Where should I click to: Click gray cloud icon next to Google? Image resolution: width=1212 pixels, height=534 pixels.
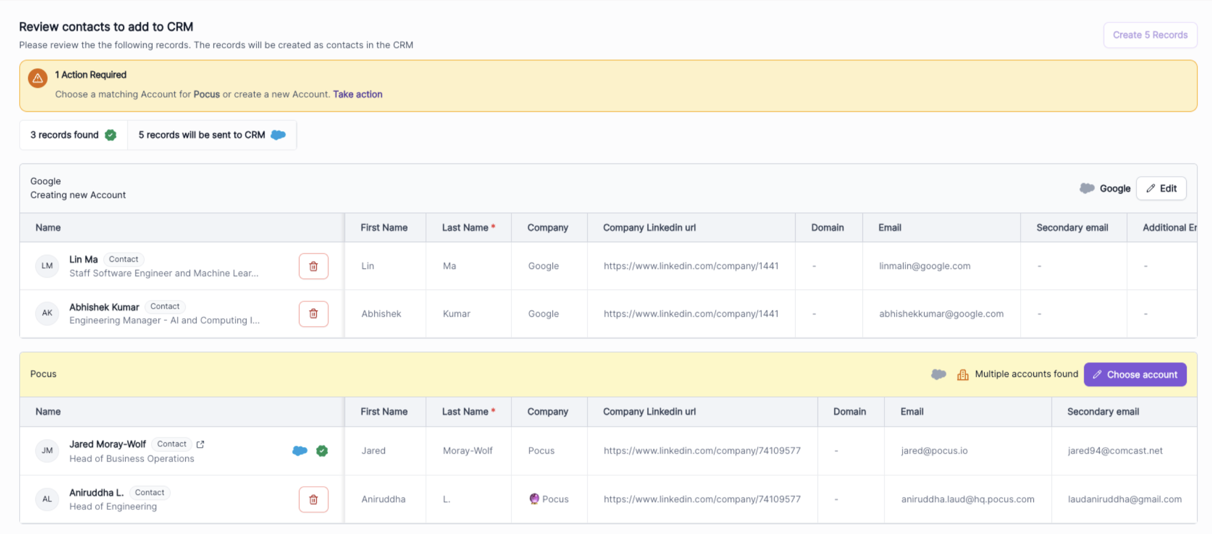(1087, 188)
